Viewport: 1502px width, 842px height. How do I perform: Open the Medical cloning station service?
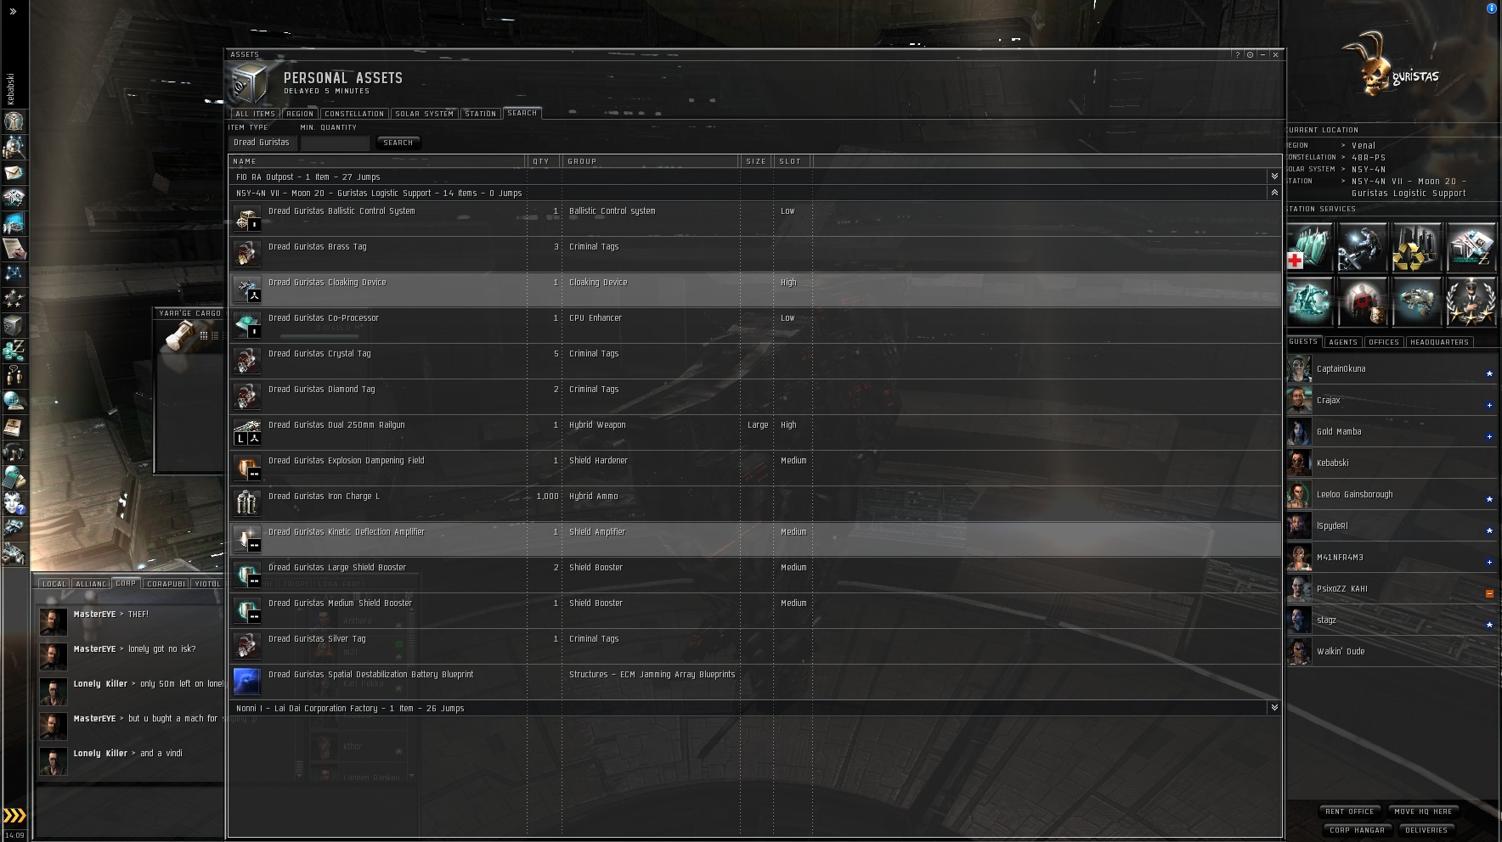(x=1309, y=248)
